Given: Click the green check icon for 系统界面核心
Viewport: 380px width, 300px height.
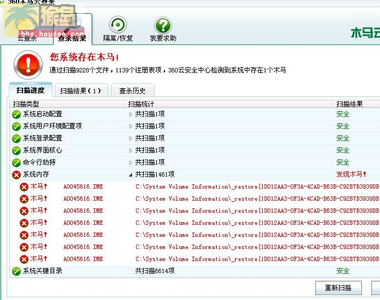Looking at the screenshot, I should point(16,151).
